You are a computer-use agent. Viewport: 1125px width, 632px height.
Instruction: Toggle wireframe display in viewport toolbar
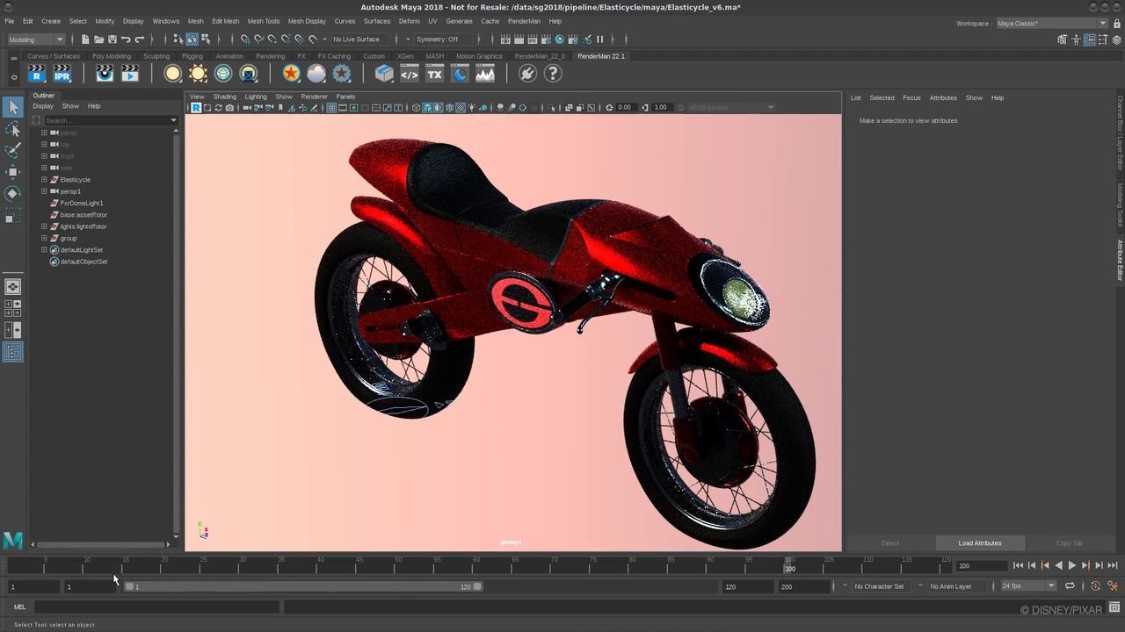(416, 107)
